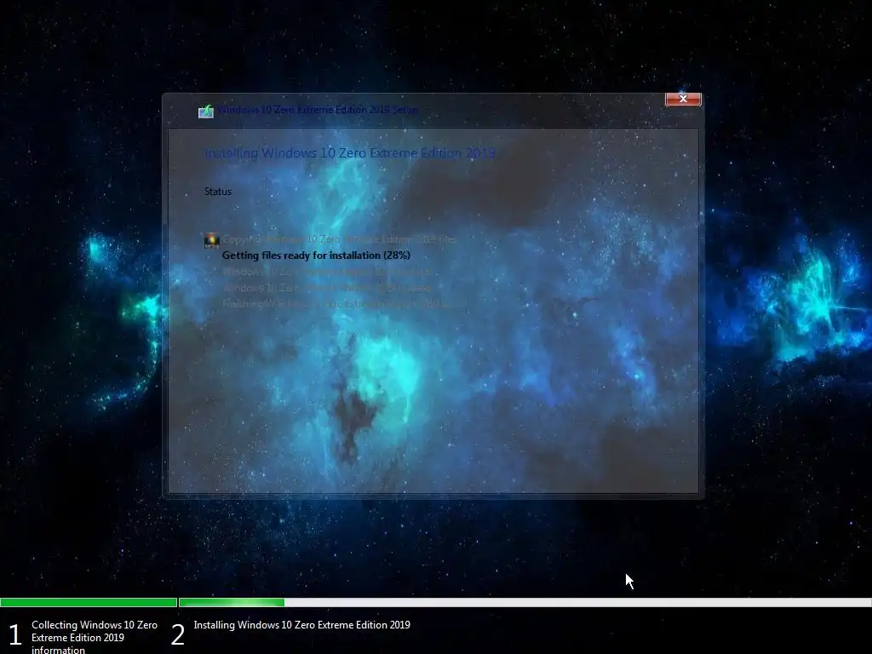Close the Windows 10 Zero Setup window

point(683,99)
